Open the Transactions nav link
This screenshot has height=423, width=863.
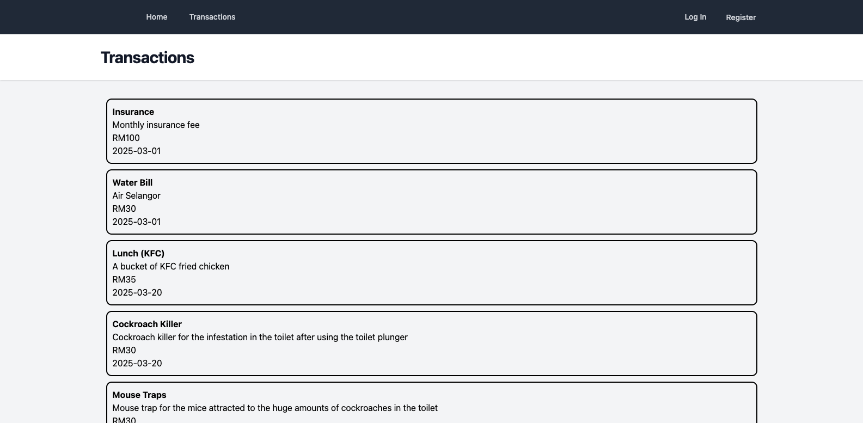tap(212, 17)
